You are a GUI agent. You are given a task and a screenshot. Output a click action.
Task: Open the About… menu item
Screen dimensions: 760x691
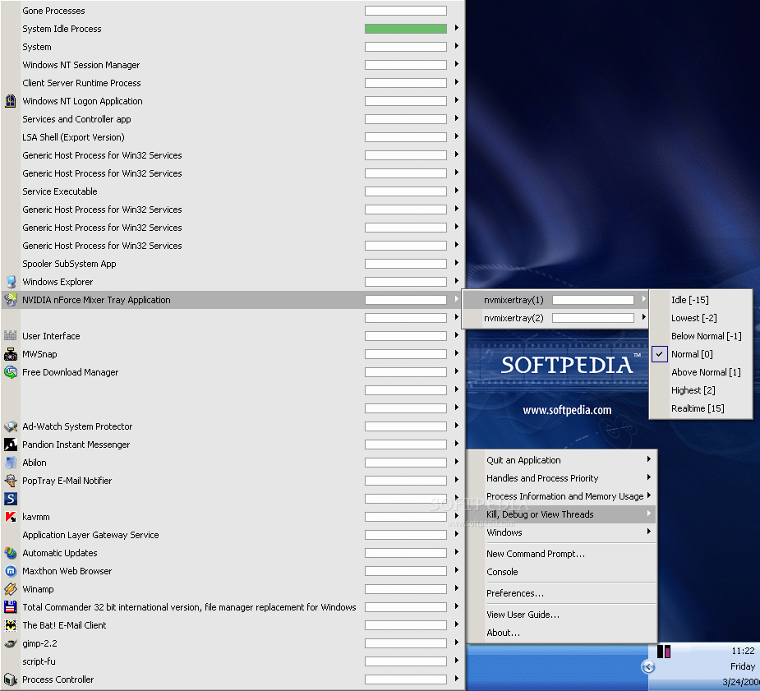[x=561, y=633]
